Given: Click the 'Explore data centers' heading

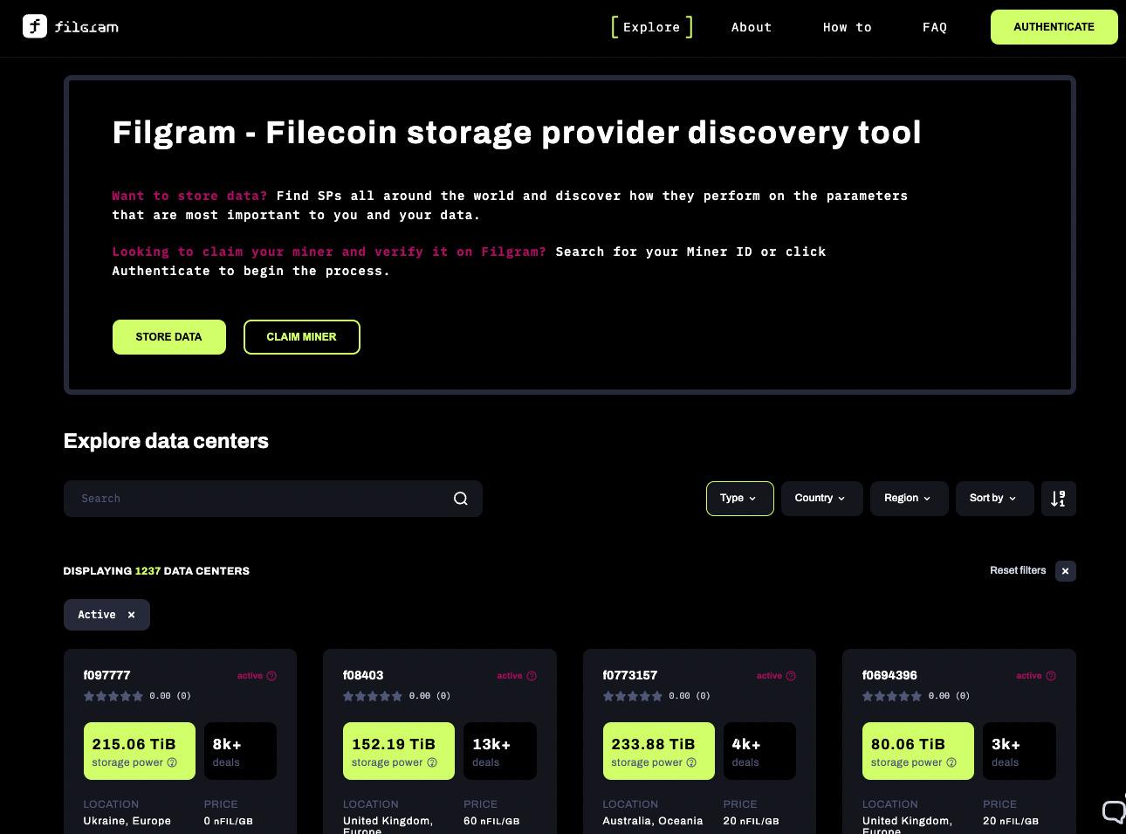Looking at the screenshot, I should point(166,441).
